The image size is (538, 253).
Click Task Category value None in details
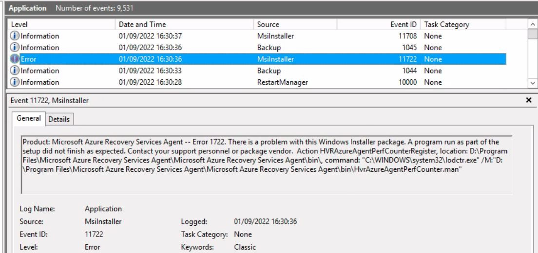coord(243,235)
